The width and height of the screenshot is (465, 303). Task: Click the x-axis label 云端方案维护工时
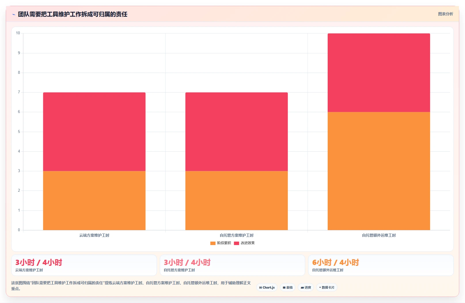pos(94,235)
